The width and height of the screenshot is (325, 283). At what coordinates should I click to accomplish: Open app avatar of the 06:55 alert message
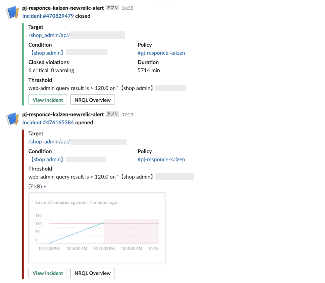[x=13, y=13]
